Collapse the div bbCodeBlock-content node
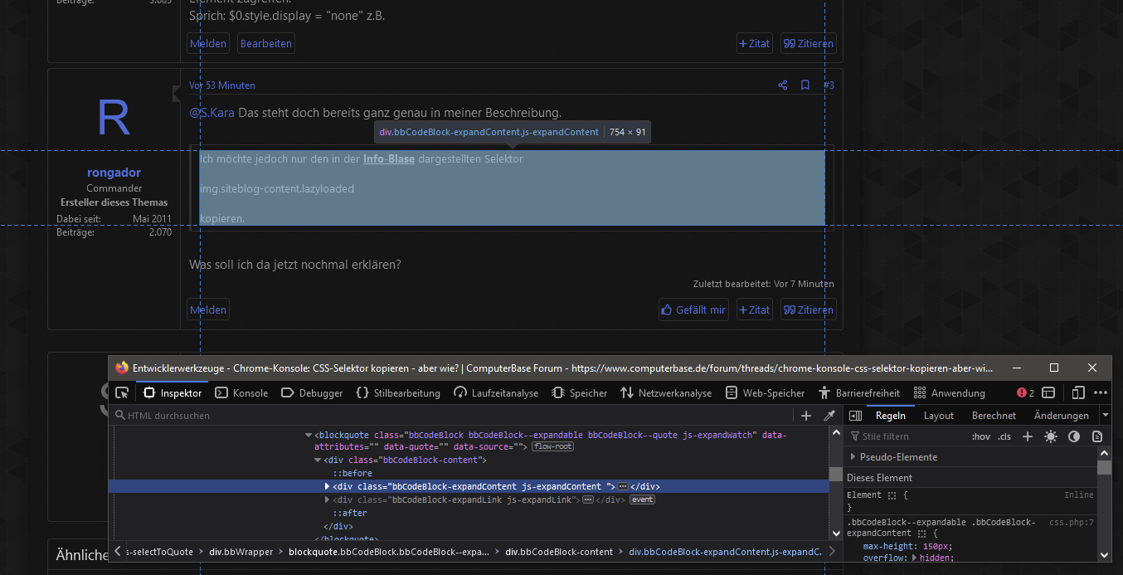1123x575 pixels. coord(318,460)
